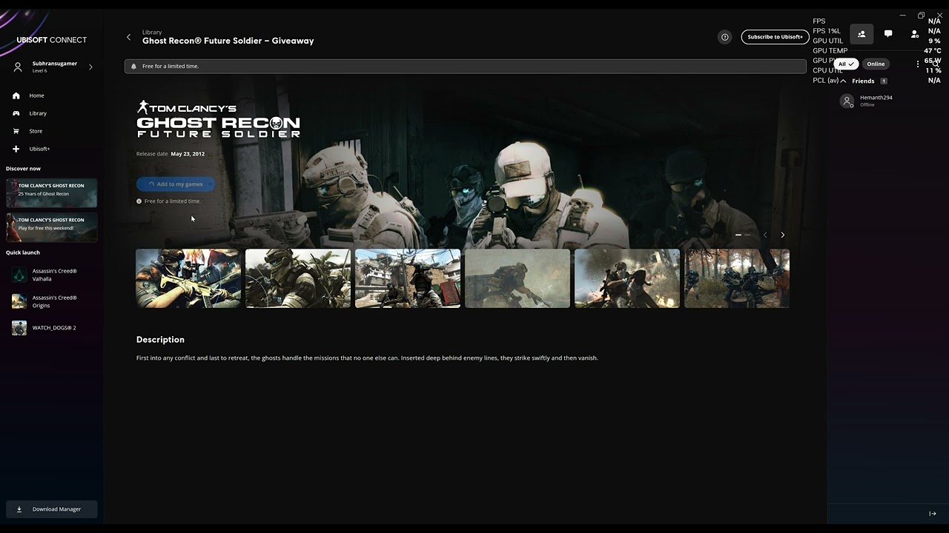Screen dimensions: 949x533
Task: Click username Subhransugamer in sidebar
Action: pyautogui.click(x=55, y=64)
